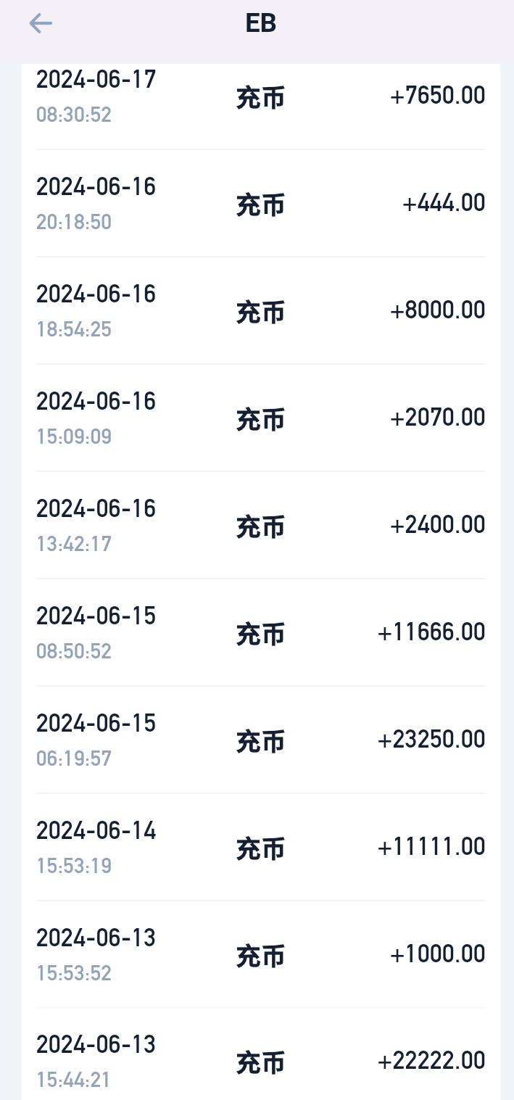This screenshot has width=514, height=1100.
Task: Select the 2024-06-17 deposit record
Action: (x=96, y=80)
